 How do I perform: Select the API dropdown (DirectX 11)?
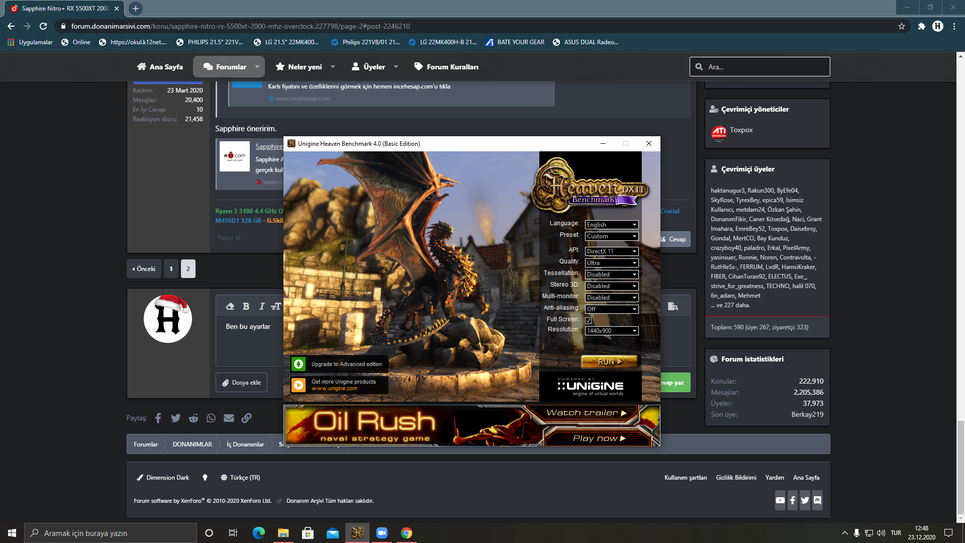610,250
